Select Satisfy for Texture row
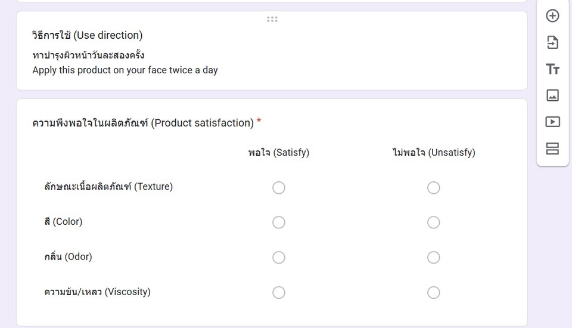 click(279, 188)
